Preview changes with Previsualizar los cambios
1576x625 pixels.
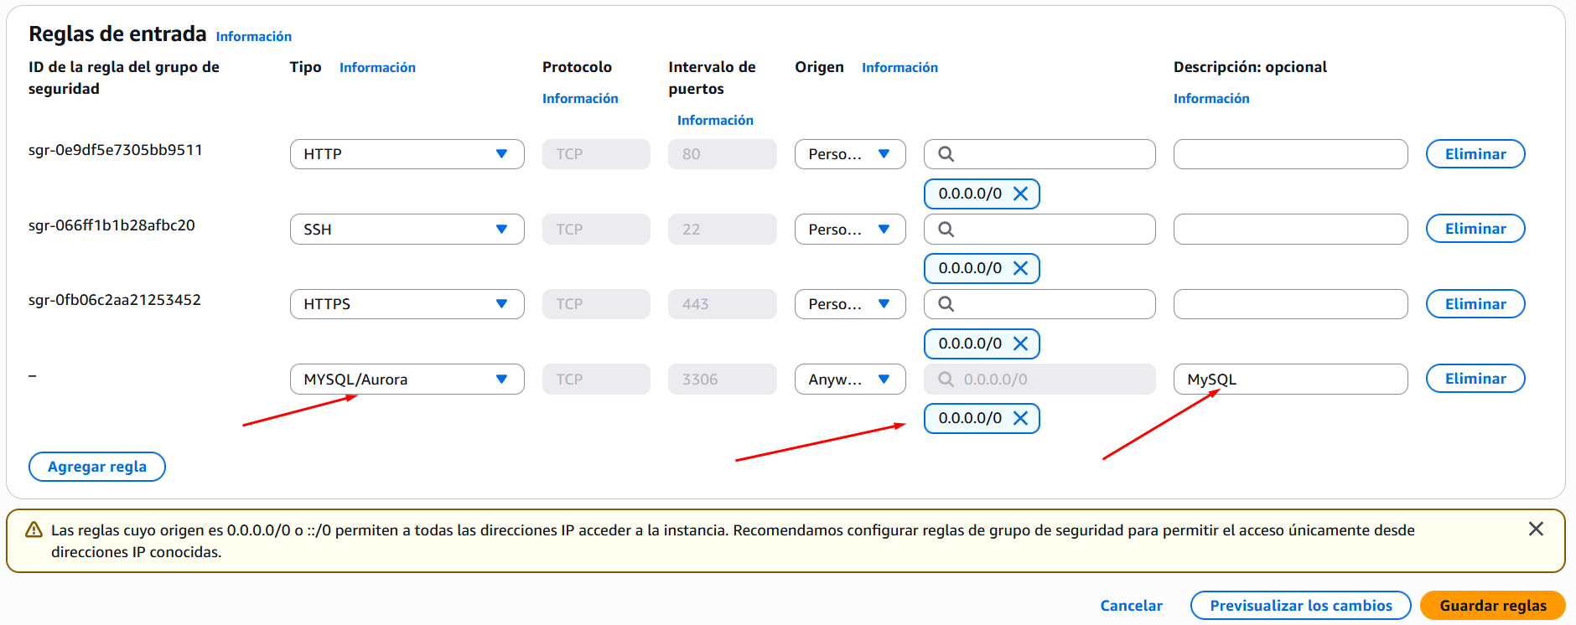click(1300, 606)
